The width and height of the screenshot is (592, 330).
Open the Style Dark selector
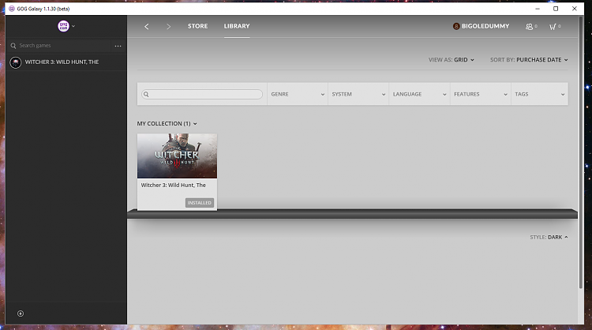549,237
